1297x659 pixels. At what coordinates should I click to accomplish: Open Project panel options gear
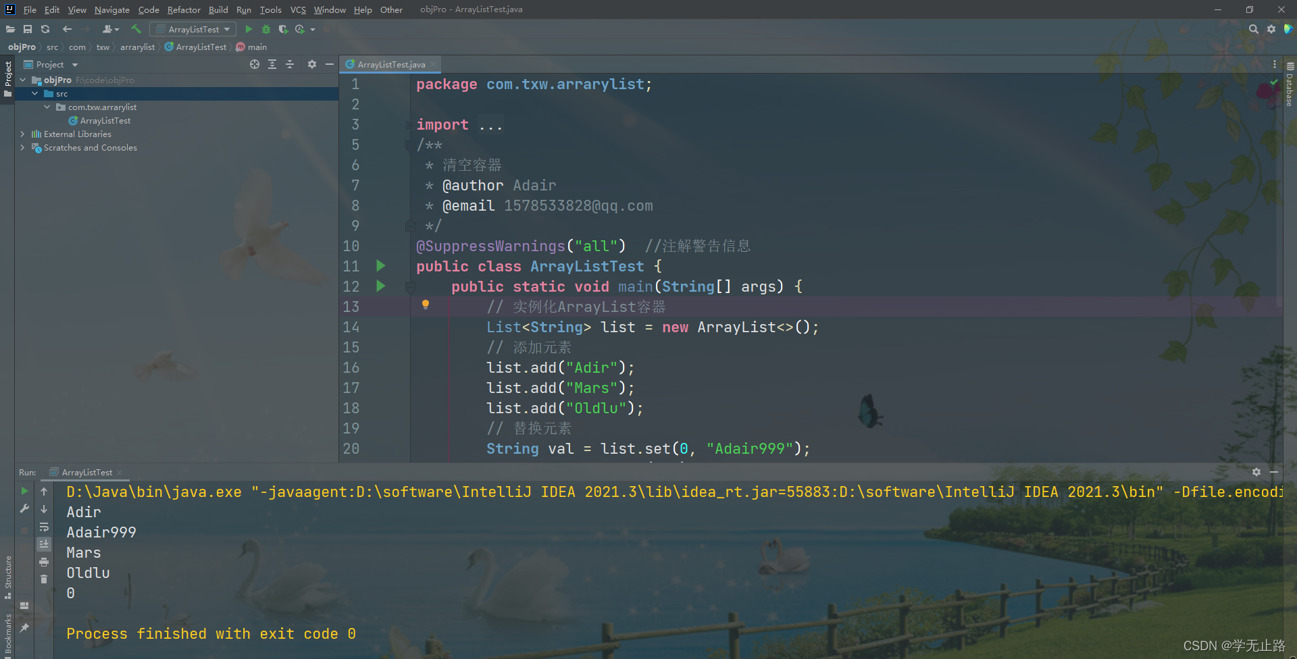311,64
